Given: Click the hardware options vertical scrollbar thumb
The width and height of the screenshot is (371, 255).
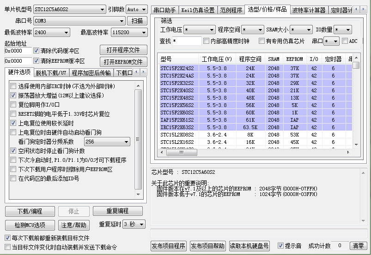Looking at the screenshot, I should click(x=138, y=139).
